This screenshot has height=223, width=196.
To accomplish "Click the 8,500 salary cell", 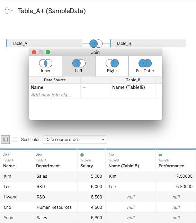I will (x=91, y=197).
